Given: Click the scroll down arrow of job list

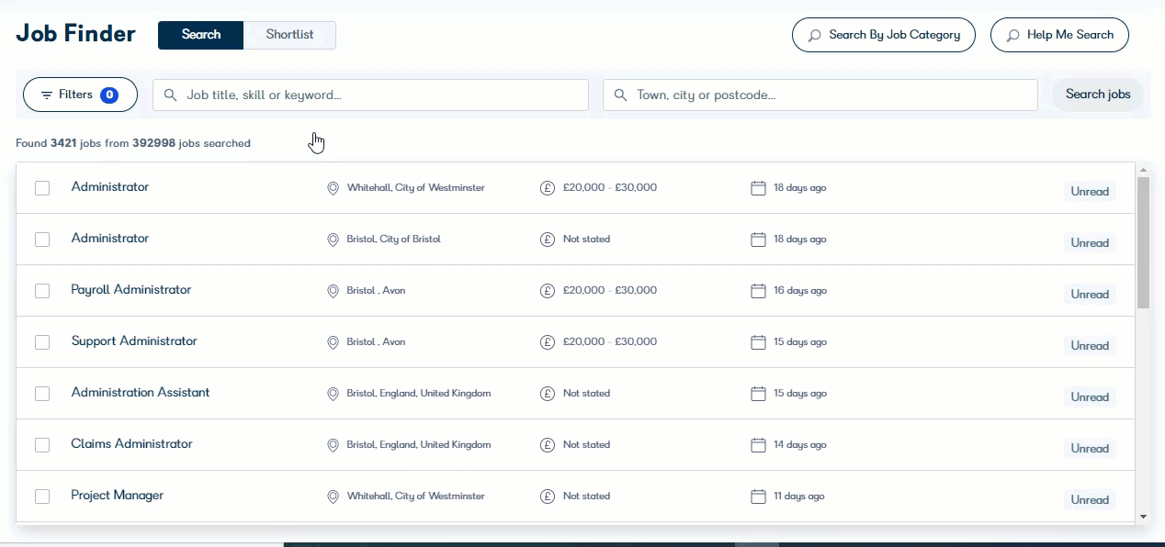Looking at the screenshot, I should (1143, 517).
